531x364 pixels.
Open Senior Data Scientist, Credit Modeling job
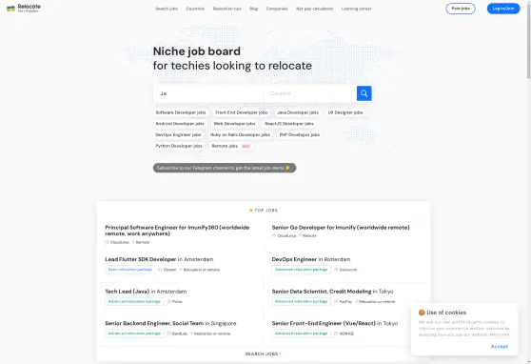tap(332, 292)
